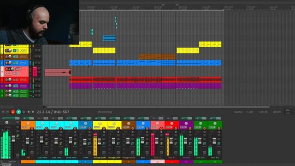Select the small blue MIDI item near top

(x=109, y=38)
